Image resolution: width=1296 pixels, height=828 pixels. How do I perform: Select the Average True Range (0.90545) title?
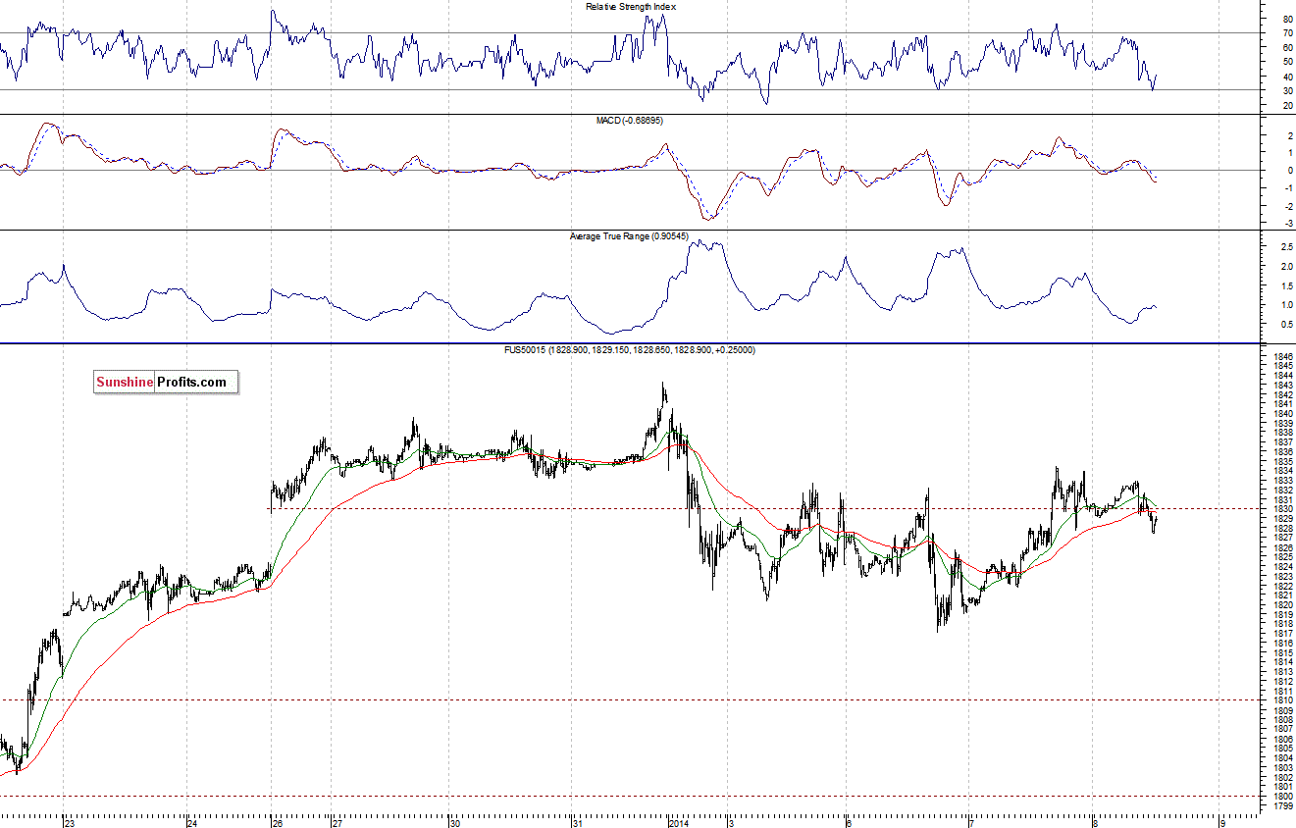630,236
